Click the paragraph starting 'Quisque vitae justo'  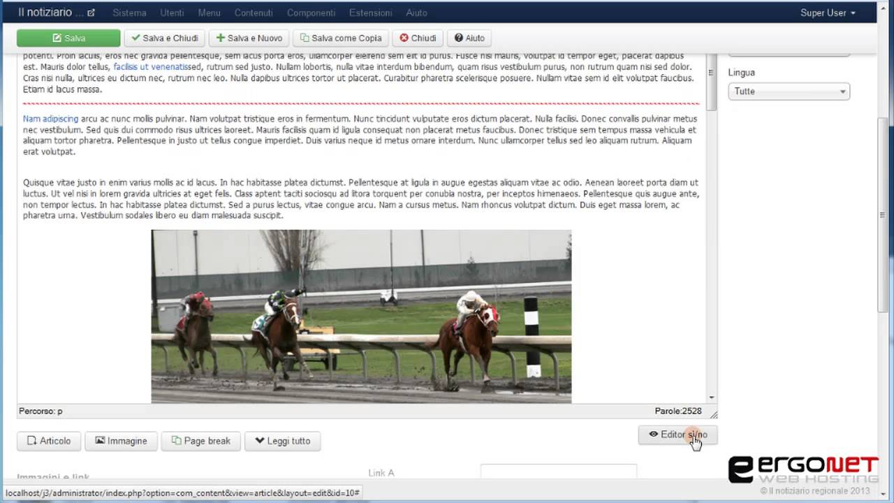pyautogui.click(x=361, y=199)
